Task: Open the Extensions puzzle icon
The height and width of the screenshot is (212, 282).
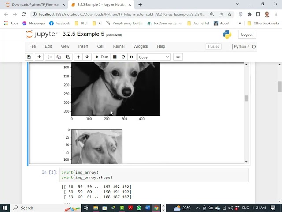Action: click(x=249, y=15)
